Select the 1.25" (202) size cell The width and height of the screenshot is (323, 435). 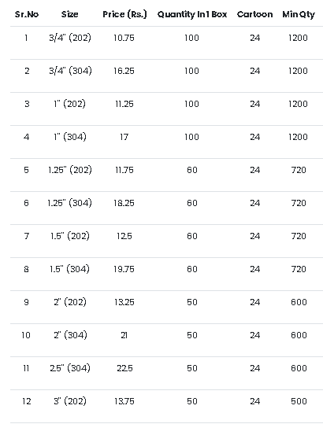pos(69,170)
